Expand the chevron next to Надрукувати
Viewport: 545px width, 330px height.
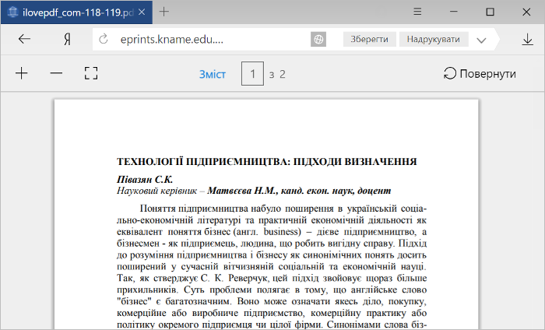tap(481, 40)
